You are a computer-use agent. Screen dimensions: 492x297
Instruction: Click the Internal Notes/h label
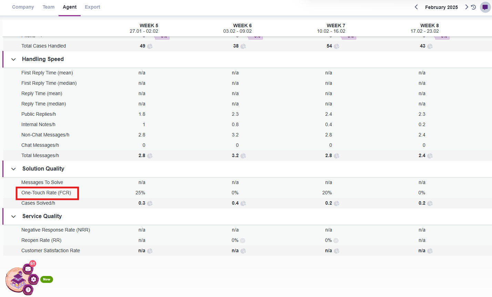coord(38,124)
